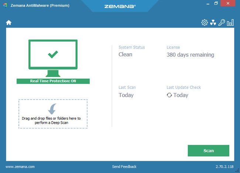240x173 pixels.
Task: Open the Settings gear icon
Action: point(205,22)
